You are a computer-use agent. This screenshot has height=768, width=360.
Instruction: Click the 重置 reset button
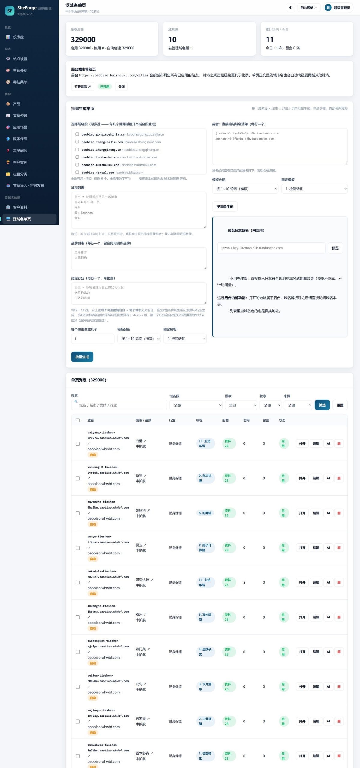[x=340, y=405]
